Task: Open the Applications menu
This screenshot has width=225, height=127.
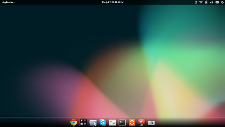Action: (x=8, y=2)
